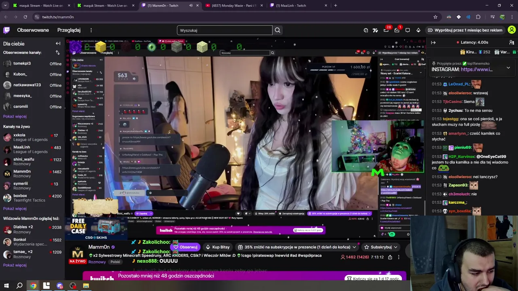Show more Mamm0n viewers' channels
Screen dimensions: 518x291
[15, 265]
